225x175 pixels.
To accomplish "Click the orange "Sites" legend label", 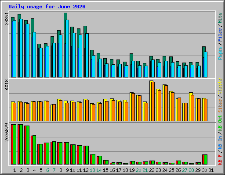I will [220, 106].
